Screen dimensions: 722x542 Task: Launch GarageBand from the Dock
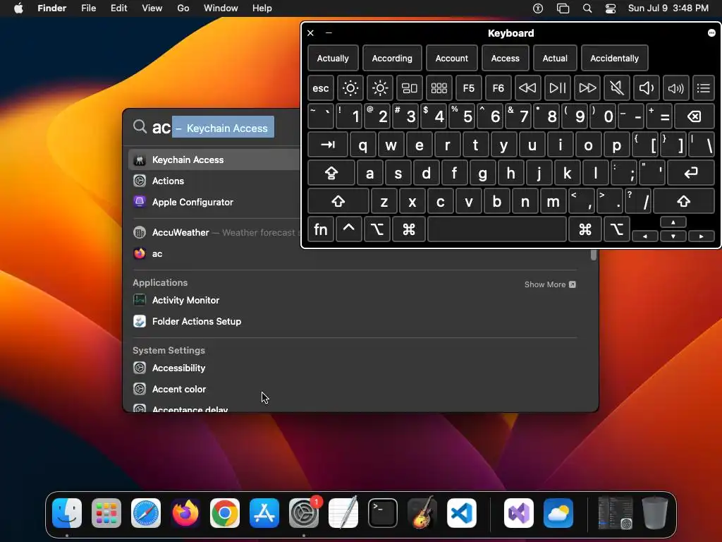[x=422, y=513]
